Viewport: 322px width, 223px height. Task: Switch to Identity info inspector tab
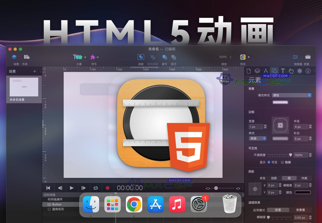tap(308, 71)
